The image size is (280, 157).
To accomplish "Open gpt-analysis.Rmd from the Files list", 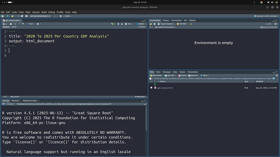I will click(x=165, y=88).
